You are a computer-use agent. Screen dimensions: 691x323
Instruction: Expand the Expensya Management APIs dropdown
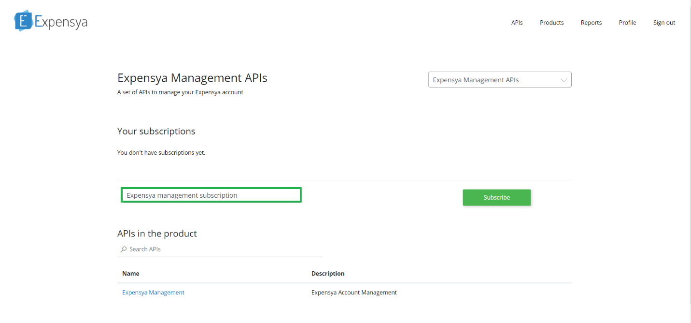pyautogui.click(x=500, y=80)
